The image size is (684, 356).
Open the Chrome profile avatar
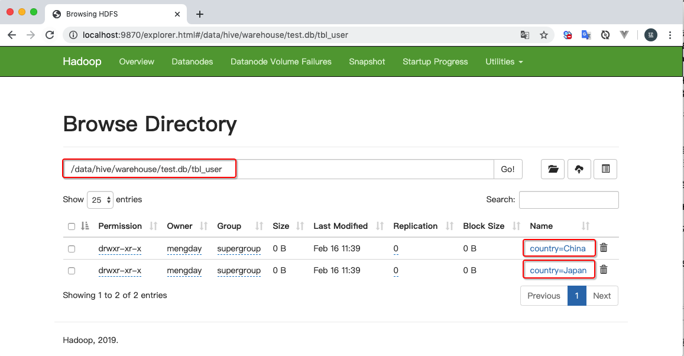(x=650, y=35)
